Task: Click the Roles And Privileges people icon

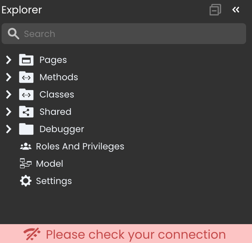Action: (26, 146)
